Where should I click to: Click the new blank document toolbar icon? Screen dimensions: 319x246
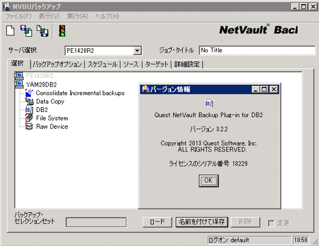tap(10, 31)
